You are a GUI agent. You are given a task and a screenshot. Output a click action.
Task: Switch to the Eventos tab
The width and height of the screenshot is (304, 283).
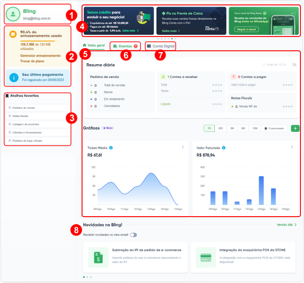click(x=125, y=46)
